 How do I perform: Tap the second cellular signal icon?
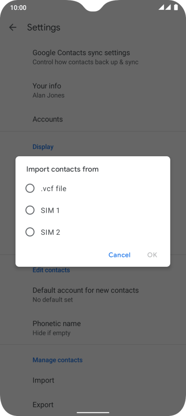168,8
